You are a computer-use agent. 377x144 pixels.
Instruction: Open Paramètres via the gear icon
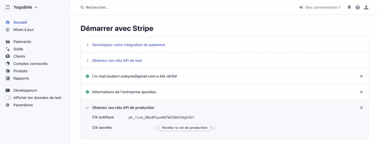tap(8, 105)
